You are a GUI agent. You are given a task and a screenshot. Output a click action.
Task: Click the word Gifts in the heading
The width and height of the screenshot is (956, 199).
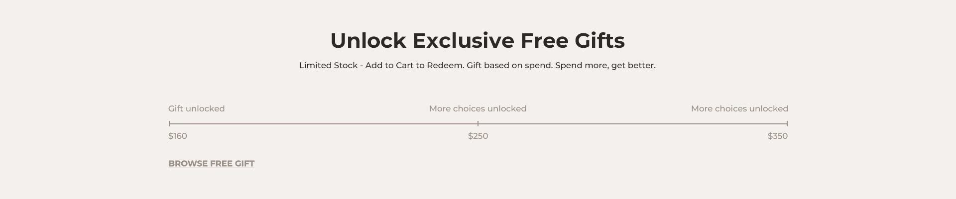(599, 41)
